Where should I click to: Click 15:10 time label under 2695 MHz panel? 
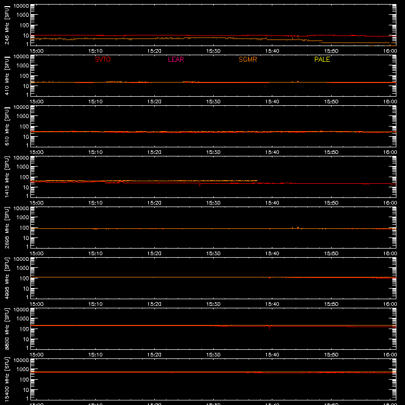tap(96, 254)
